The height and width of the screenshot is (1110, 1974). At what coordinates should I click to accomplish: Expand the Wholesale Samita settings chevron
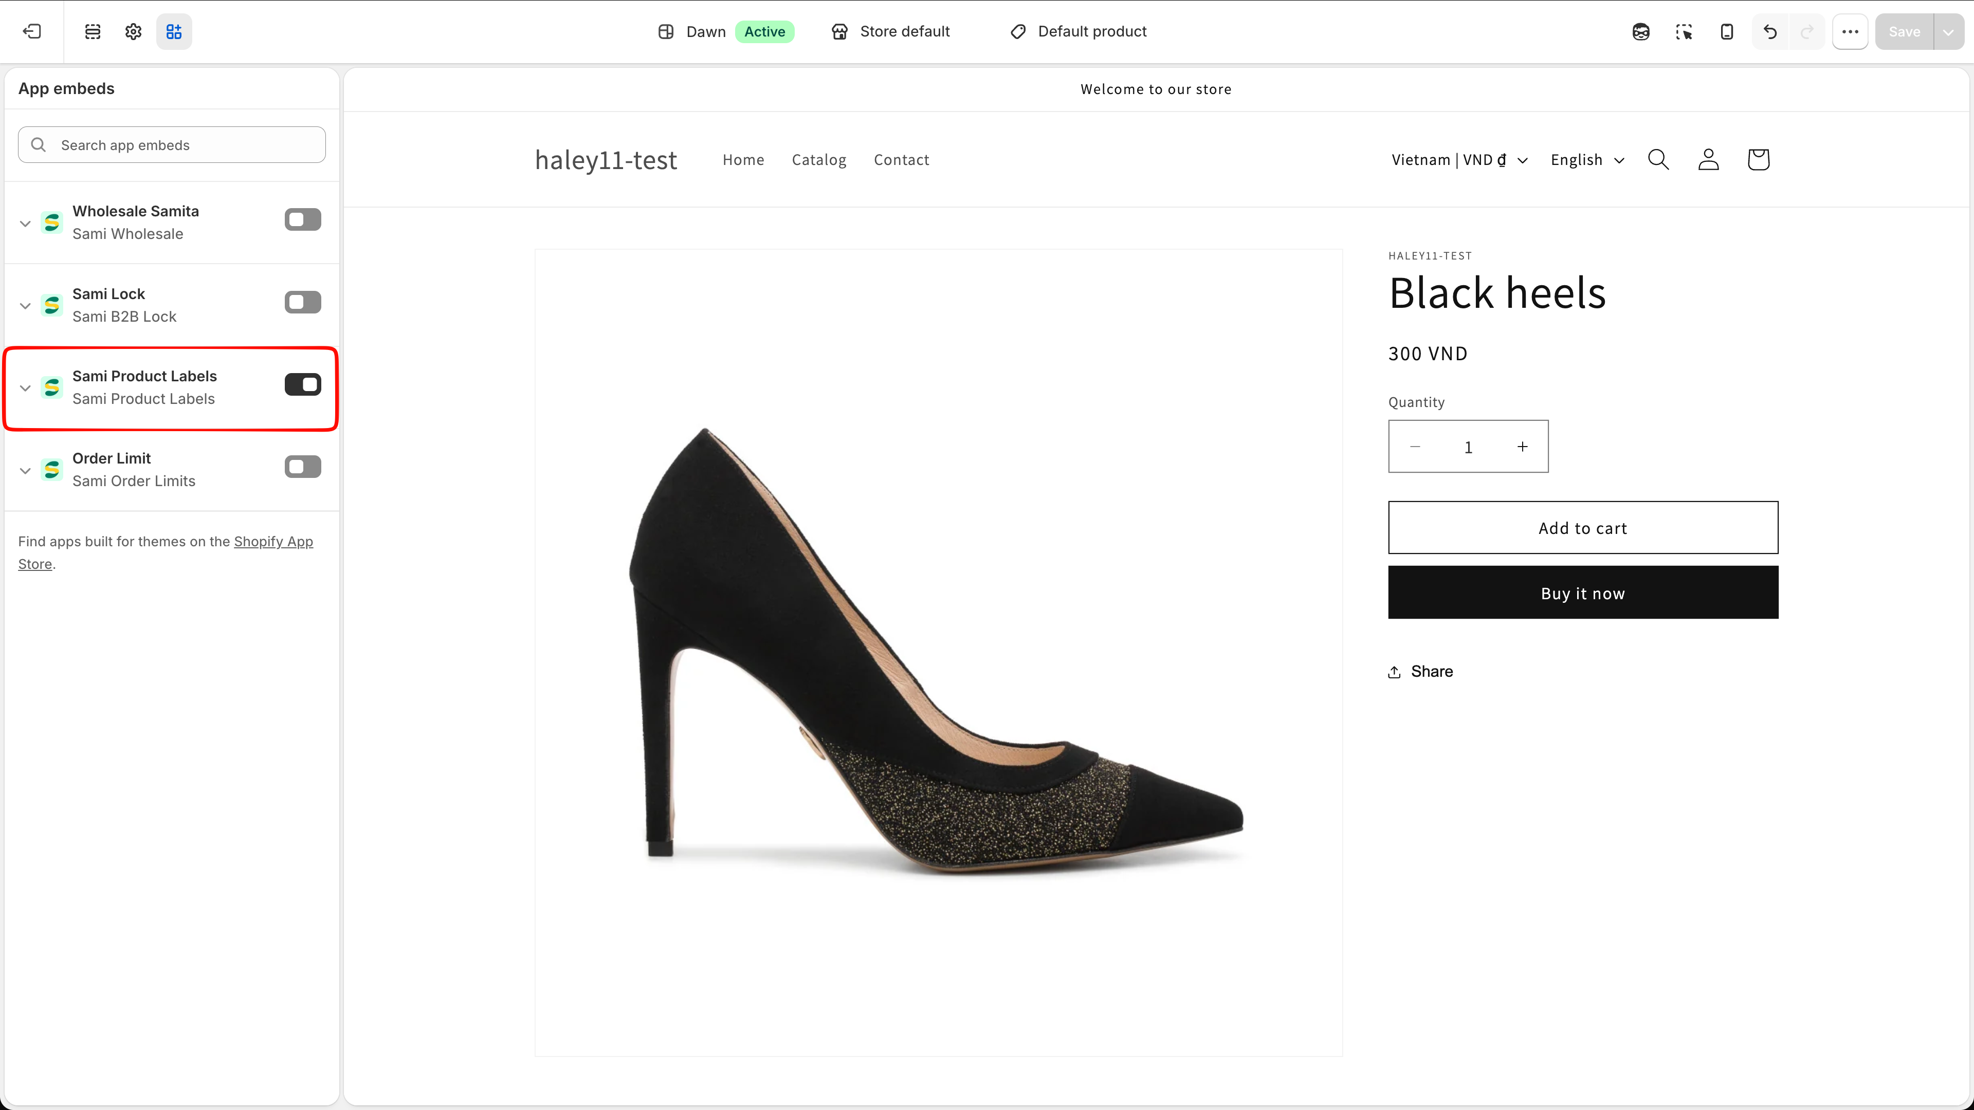[x=25, y=223]
